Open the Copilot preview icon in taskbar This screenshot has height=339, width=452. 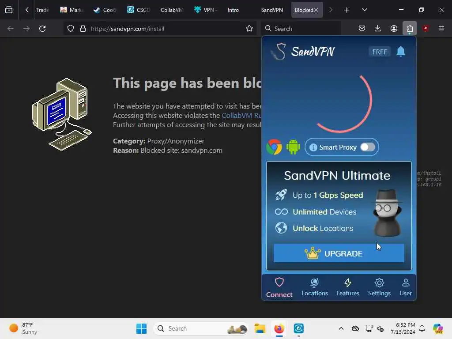[x=438, y=328]
